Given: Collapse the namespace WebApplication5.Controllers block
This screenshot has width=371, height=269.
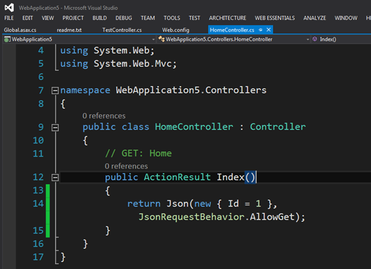Looking at the screenshot, I should (x=55, y=90).
